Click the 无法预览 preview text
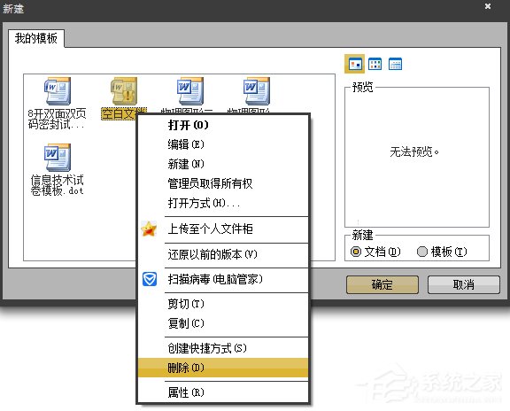The width and height of the screenshot is (510, 411). pyautogui.click(x=414, y=151)
